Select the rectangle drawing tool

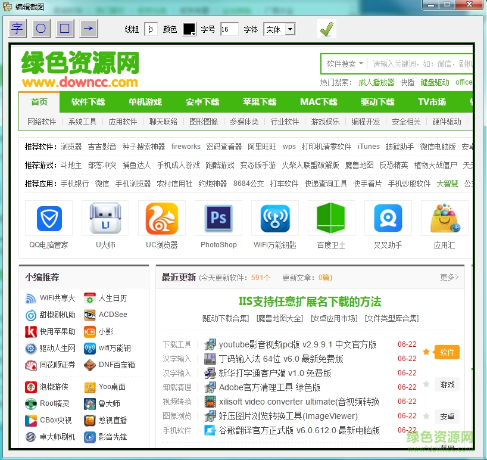(64, 28)
